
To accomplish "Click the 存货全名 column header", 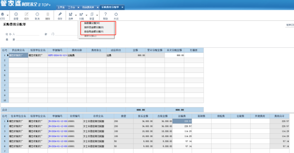I will (98, 116).
